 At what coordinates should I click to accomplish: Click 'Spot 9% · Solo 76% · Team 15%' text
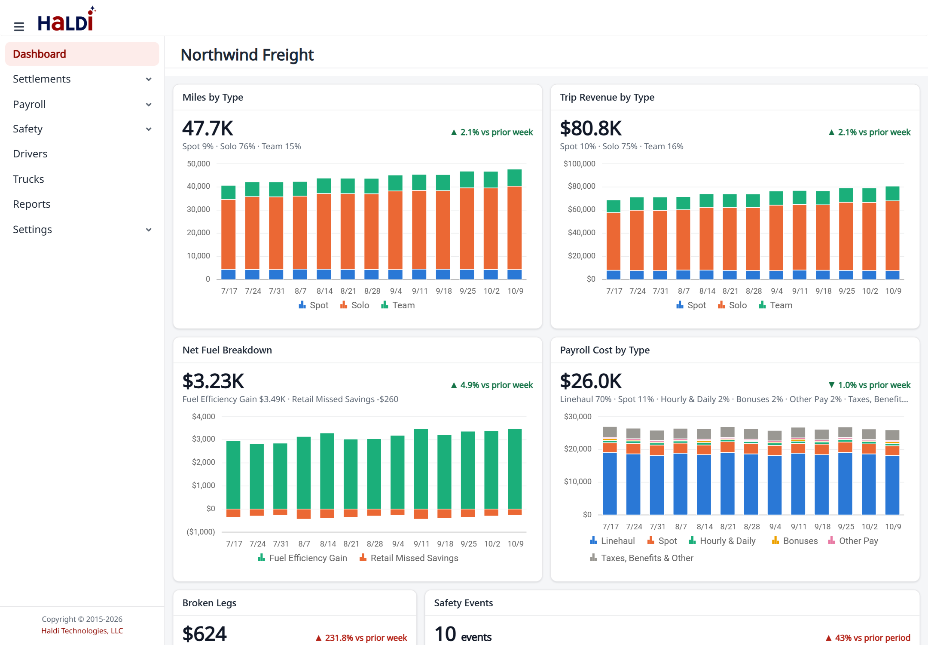pos(241,147)
